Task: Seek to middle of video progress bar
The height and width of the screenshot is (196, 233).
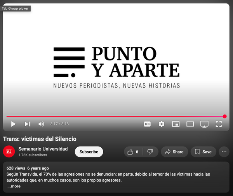Action: pos(116,116)
